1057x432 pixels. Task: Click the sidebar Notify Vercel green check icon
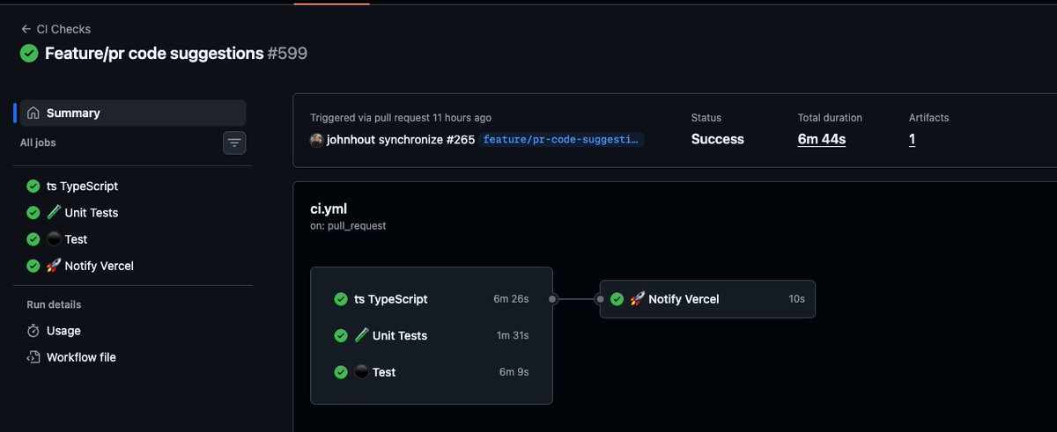click(33, 266)
